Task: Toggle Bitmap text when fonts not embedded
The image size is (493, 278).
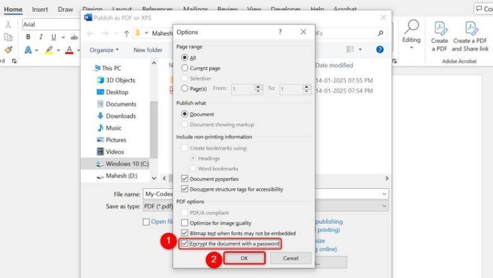Action: [185, 233]
